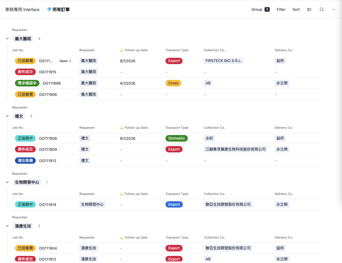This screenshot has width=342, height=263.
Task: Click the star icon in first Follow-up Date header
Action: [x=122, y=50]
